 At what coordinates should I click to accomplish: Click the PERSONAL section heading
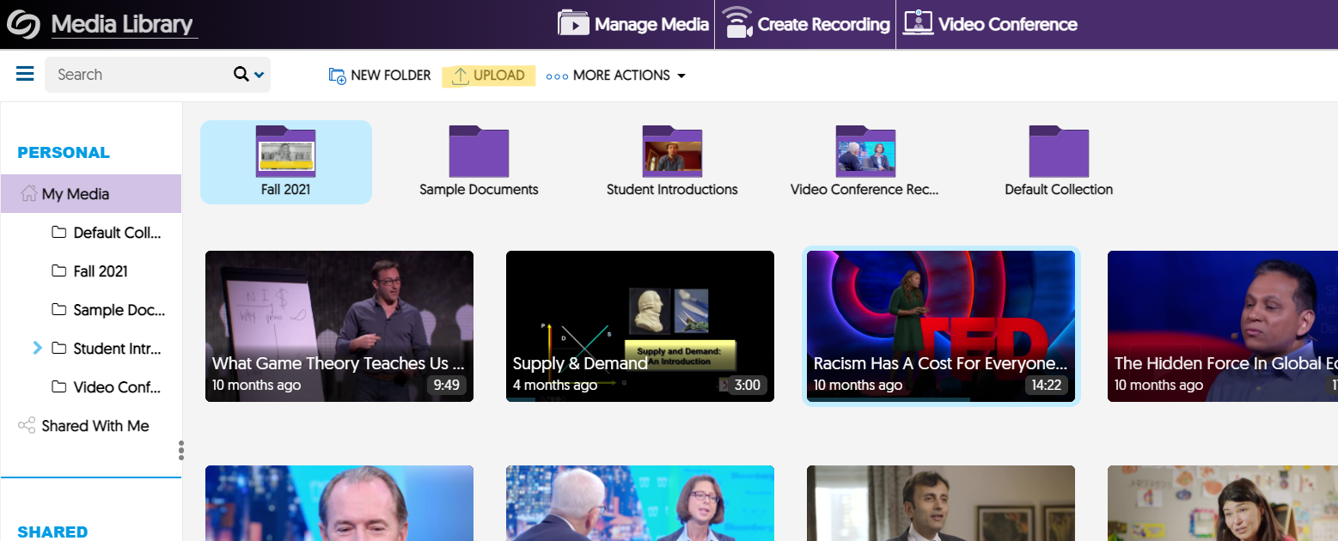point(64,153)
